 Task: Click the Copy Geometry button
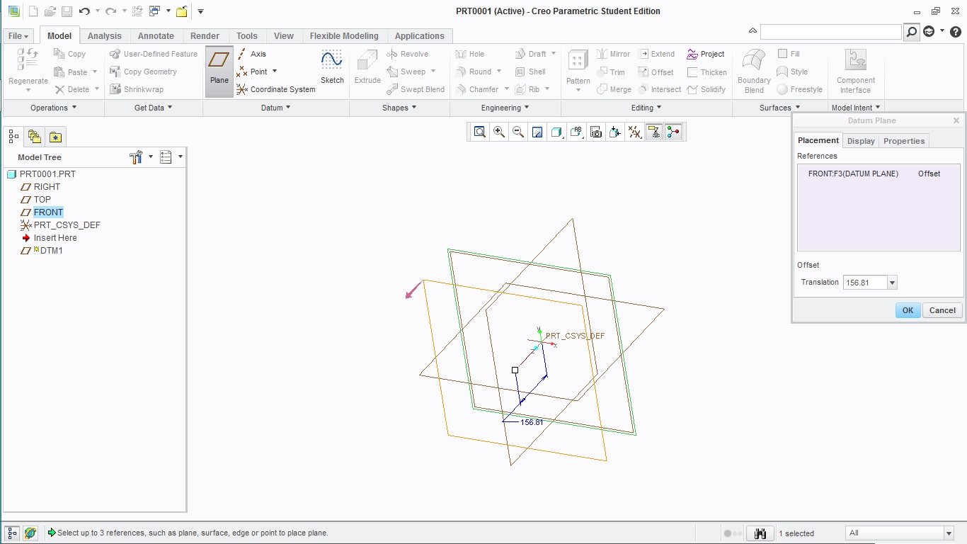(144, 72)
